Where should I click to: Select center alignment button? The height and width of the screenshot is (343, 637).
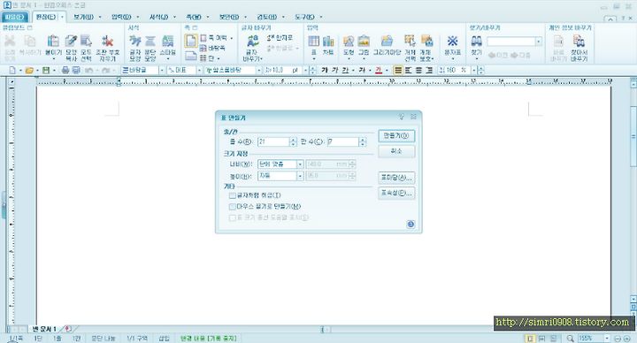click(x=418, y=70)
